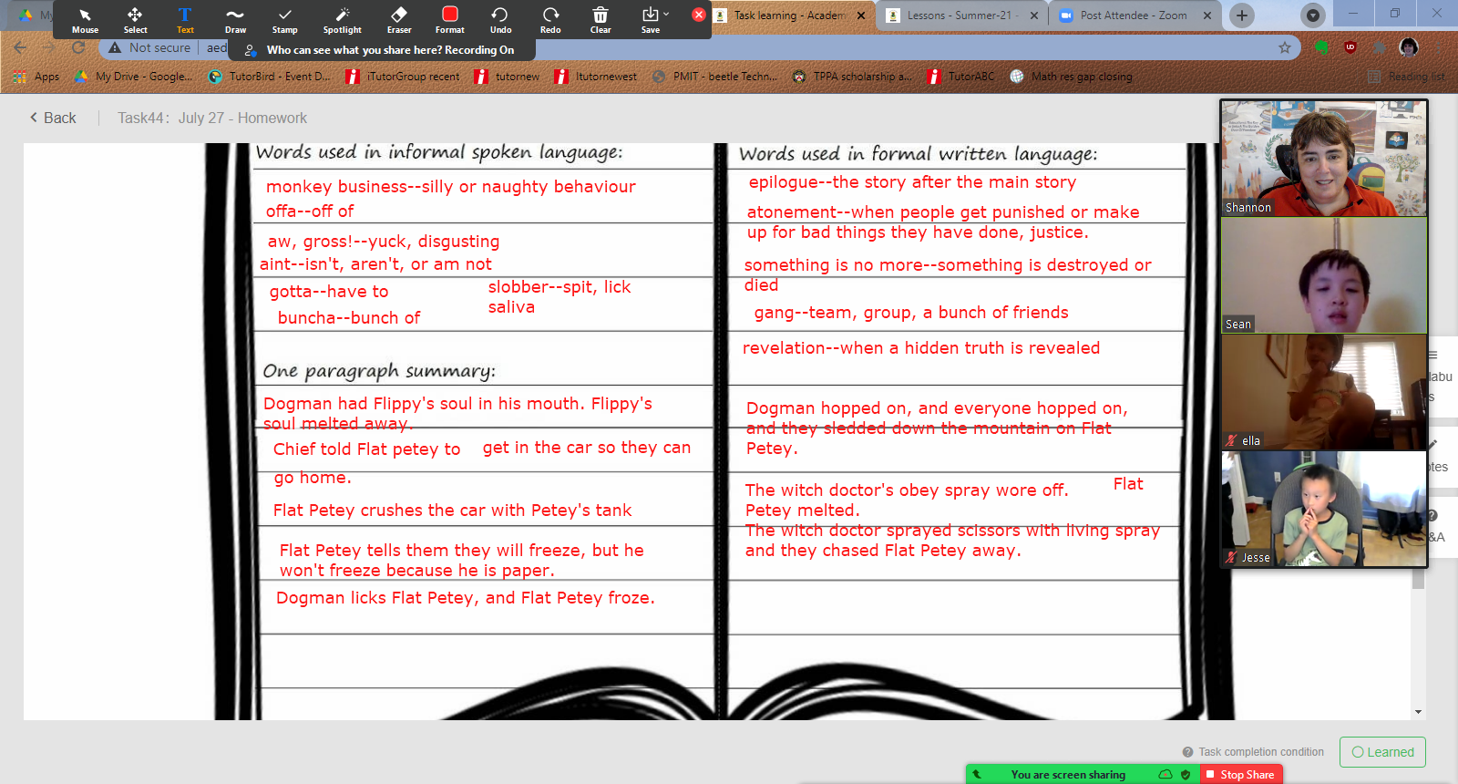Click 'Task44: July 27 - Homework' title
The width and height of the screenshot is (1458, 784).
(x=212, y=118)
